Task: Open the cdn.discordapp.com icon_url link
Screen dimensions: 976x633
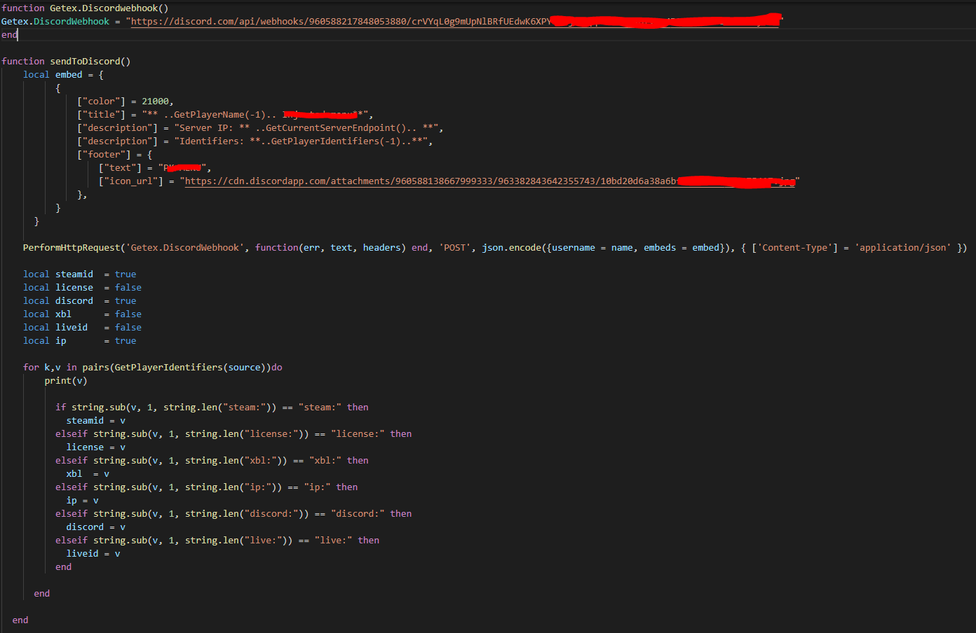Action: tap(490, 181)
